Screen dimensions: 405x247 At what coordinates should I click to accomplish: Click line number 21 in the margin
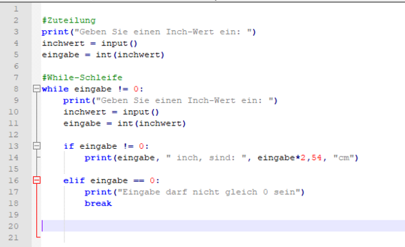(x=14, y=237)
